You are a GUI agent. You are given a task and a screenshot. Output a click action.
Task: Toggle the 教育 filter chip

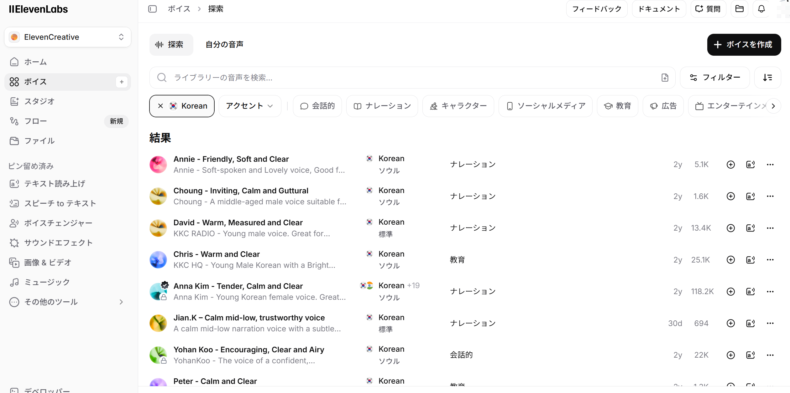click(x=618, y=106)
